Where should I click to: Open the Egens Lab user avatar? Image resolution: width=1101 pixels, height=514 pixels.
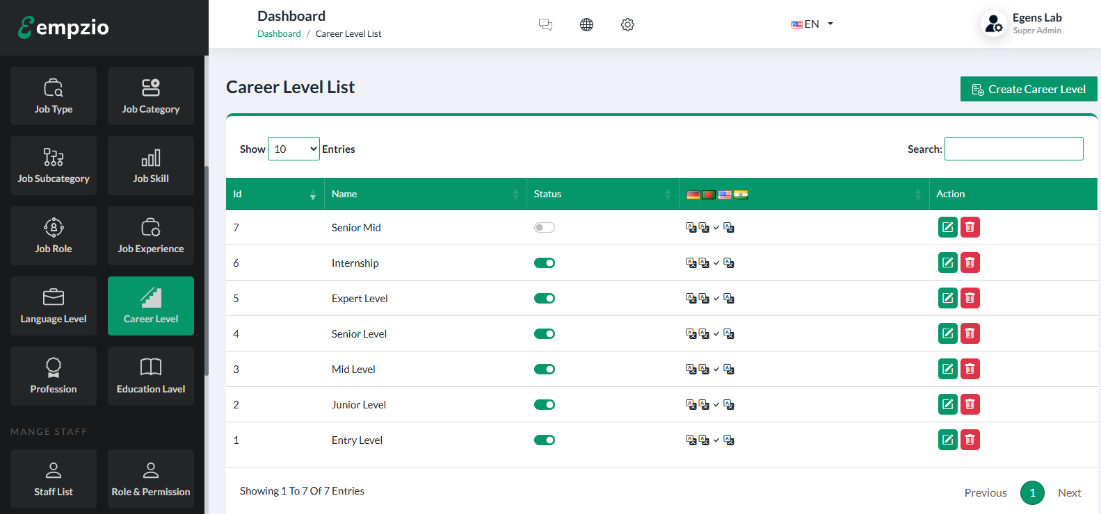pyautogui.click(x=993, y=24)
